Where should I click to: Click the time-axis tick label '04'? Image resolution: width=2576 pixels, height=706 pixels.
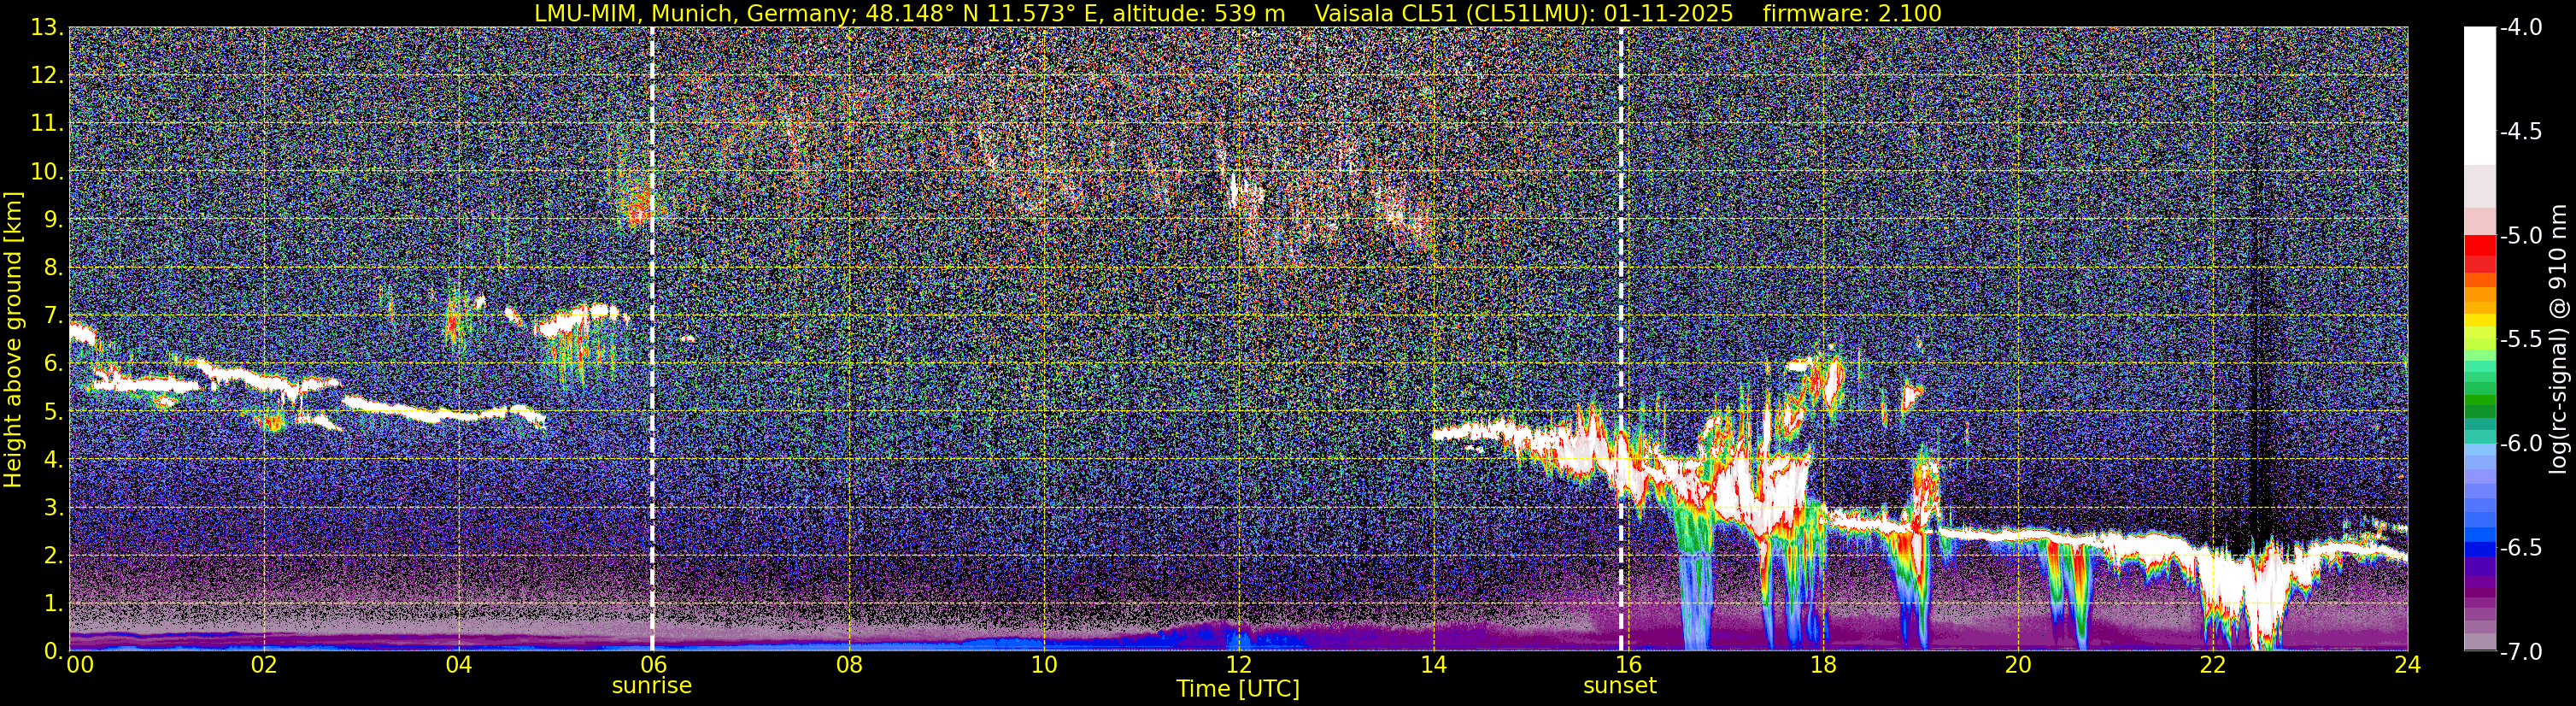click(x=459, y=664)
